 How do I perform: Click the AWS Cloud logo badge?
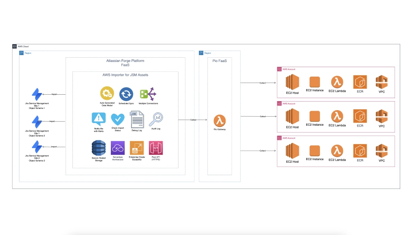15,46
